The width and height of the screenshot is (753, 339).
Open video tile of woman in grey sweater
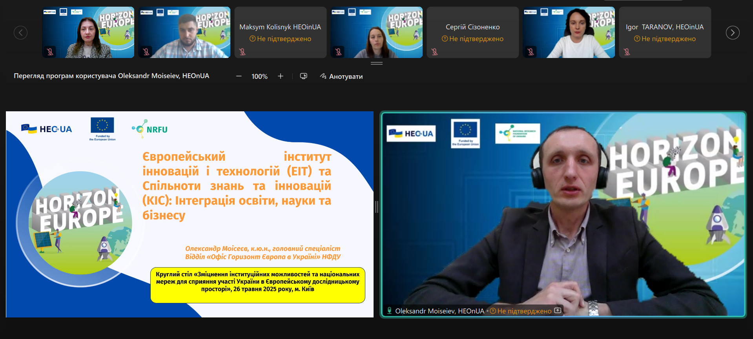click(377, 33)
